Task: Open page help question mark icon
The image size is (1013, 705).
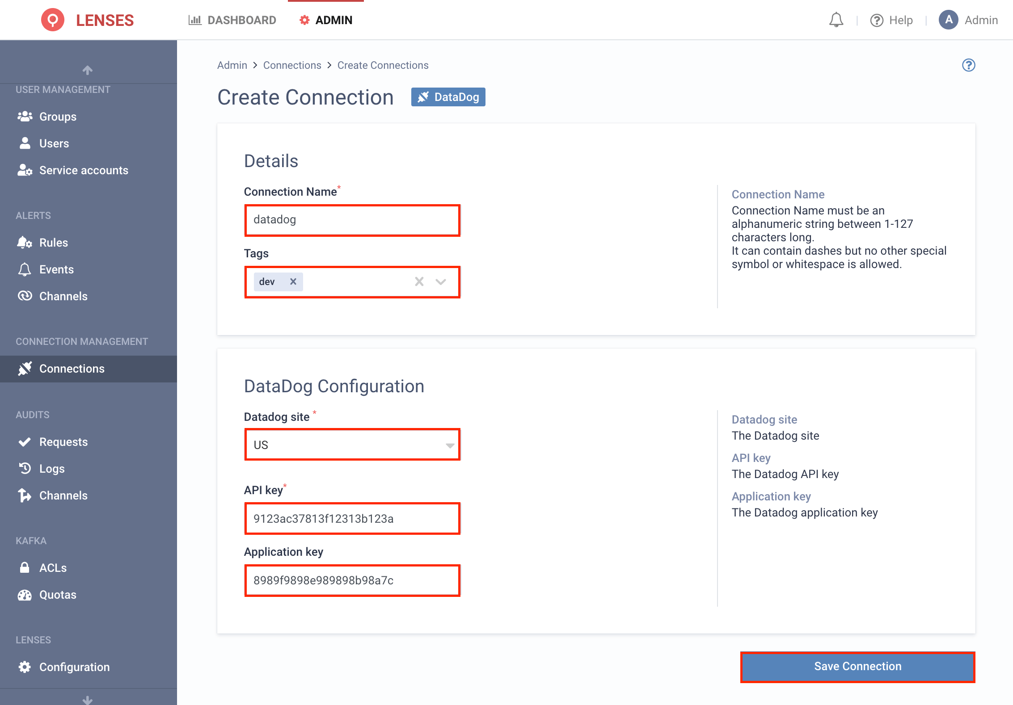Action: click(x=968, y=65)
